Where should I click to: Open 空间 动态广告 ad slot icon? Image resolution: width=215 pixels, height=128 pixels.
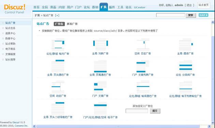coord(58,86)
